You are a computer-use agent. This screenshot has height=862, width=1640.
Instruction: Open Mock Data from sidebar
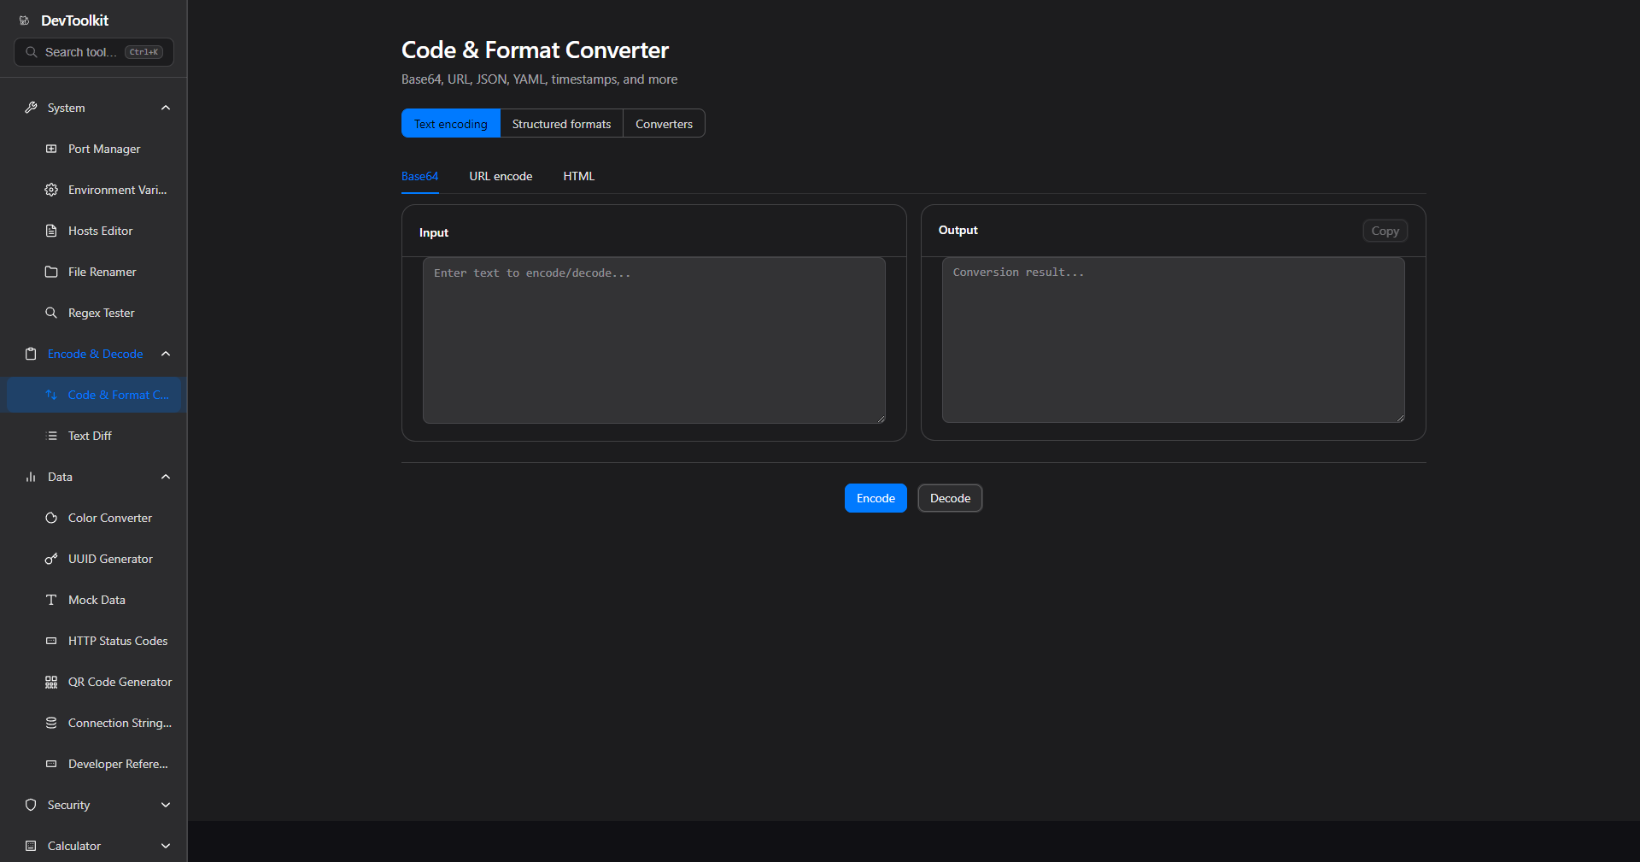point(94,600)
